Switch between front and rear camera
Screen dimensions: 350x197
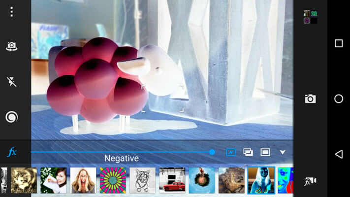click(12, 46)
